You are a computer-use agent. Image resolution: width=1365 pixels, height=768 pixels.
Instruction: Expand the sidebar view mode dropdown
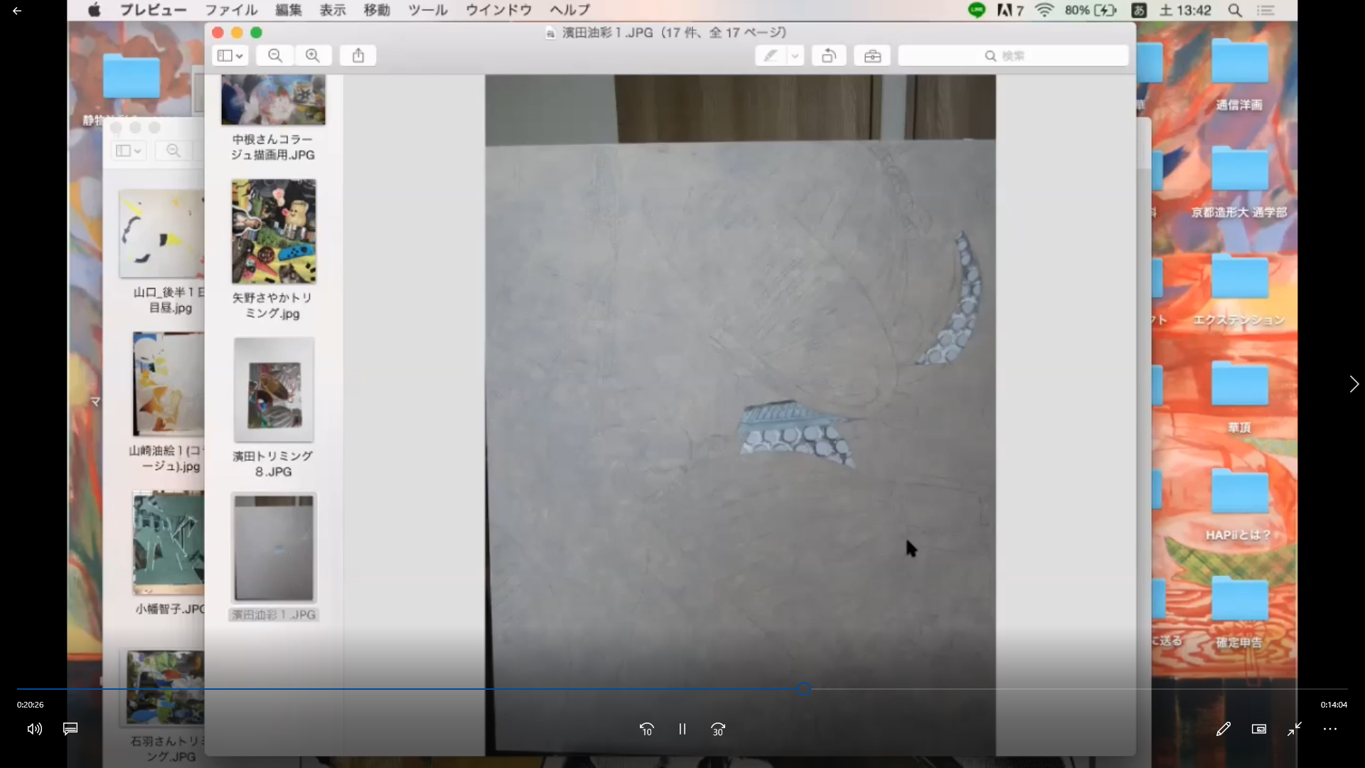point(230,55)
